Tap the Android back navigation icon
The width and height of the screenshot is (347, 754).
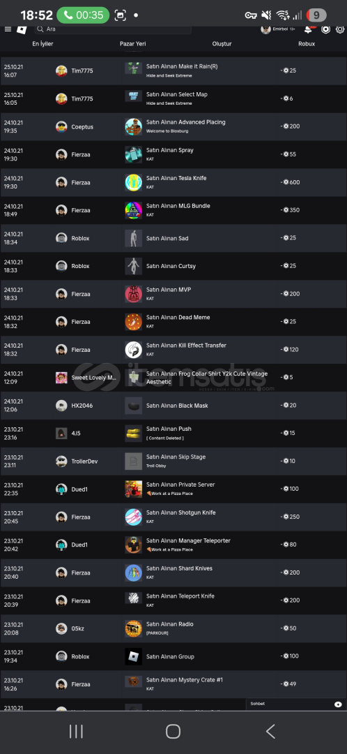(270, 732)
